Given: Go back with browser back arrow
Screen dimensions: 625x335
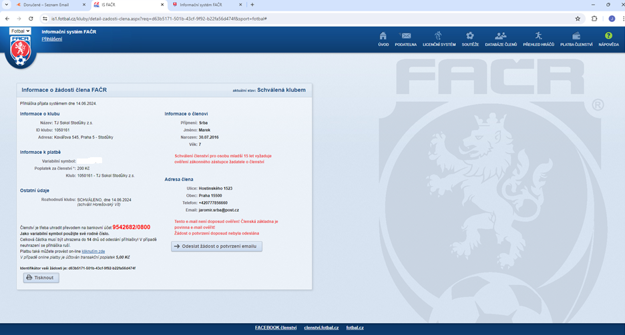Looking at the screenshot, I should (x=7, y=19).
